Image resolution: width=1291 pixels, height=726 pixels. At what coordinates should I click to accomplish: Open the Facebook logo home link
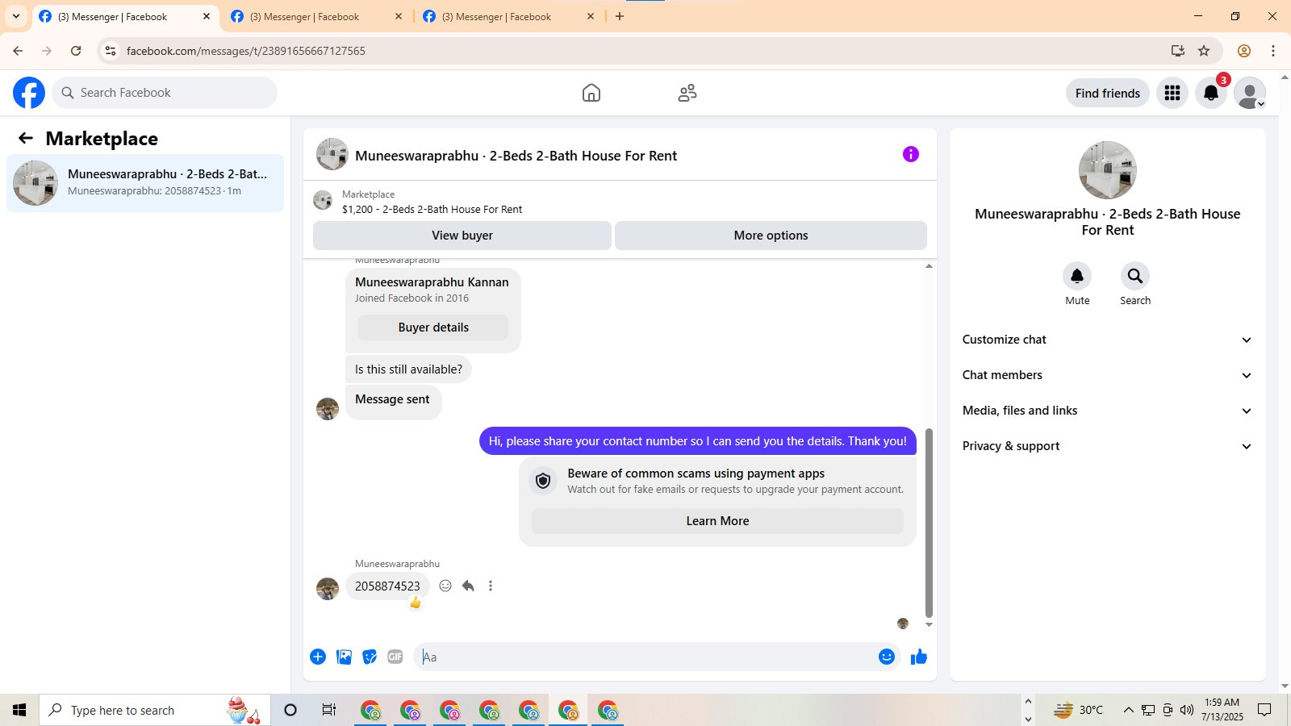click(x=29, y=93)
